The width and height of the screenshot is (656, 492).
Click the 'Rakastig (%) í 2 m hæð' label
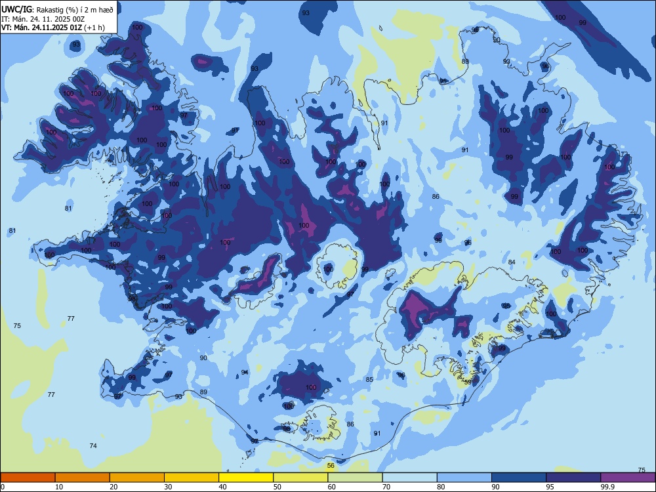75,9
